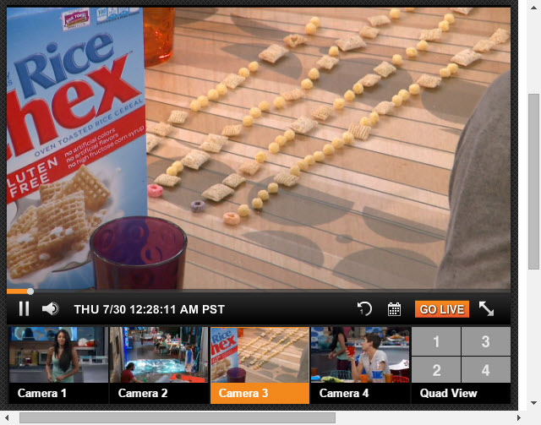Choose quad tile number 4

pos(486,370)
